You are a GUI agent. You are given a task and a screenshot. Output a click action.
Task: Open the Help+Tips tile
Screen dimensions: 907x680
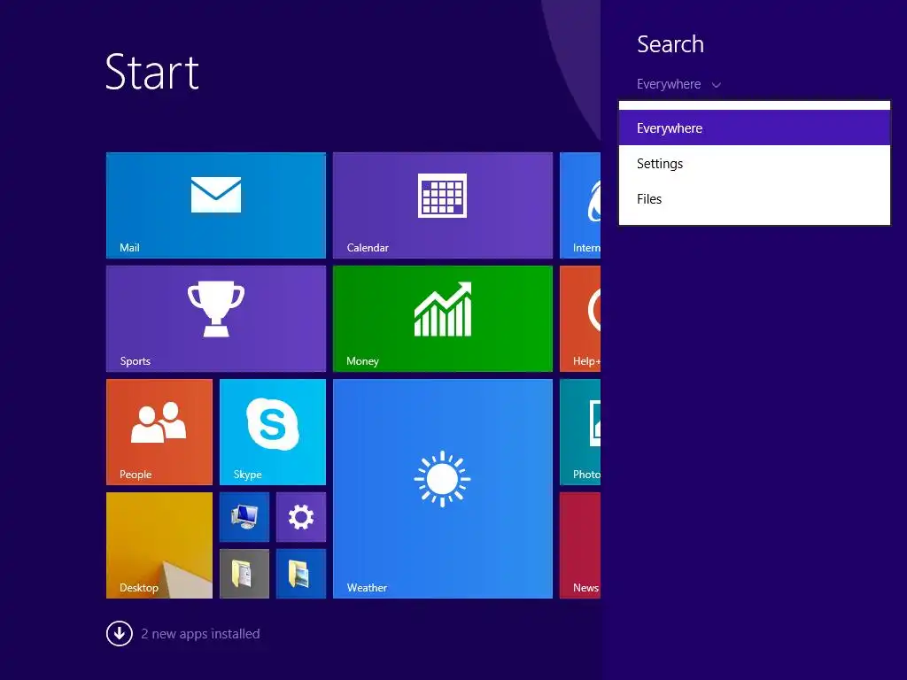pyautogui.click(x=580, y=319)
